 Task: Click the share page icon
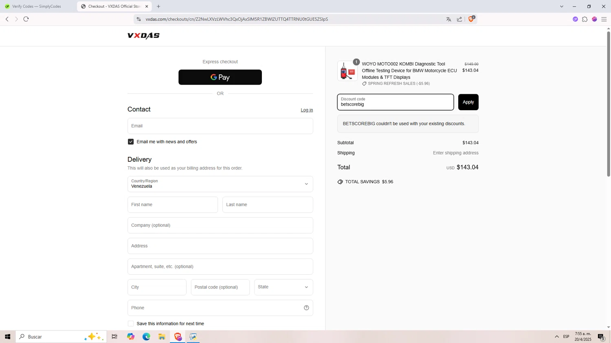click(459, 19)
